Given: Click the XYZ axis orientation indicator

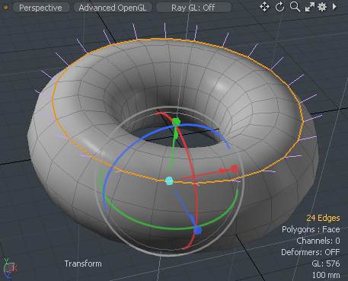Looking at the screenshot, I should 10,267.
